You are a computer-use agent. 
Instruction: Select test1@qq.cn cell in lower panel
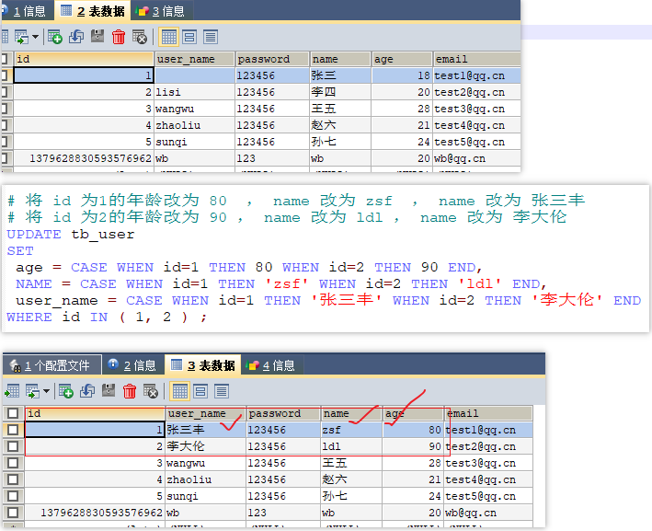[488, 430]
